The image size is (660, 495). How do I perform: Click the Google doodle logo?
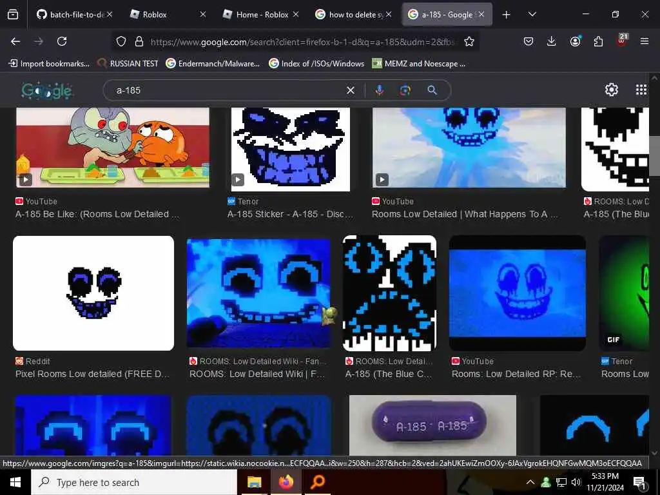pyautogui.click(x=46, y=90)
